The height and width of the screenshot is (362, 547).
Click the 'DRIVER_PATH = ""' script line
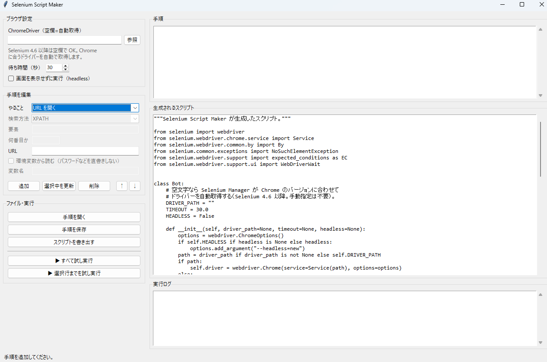point(190,203)
